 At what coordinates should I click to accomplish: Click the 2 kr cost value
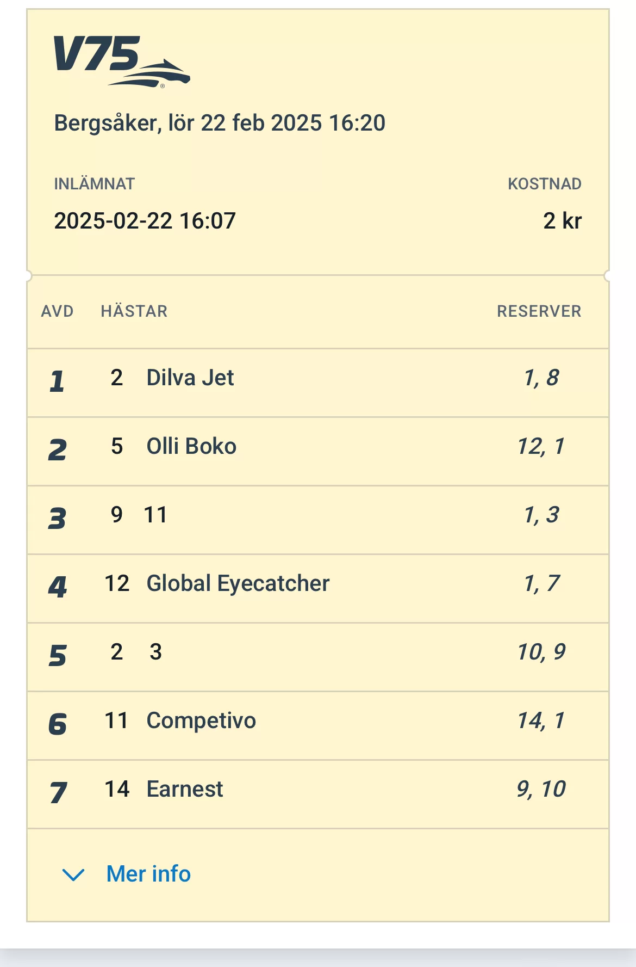(x=562, y=221)
